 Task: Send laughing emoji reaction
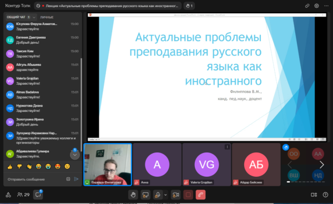click(x=38, y=166)
